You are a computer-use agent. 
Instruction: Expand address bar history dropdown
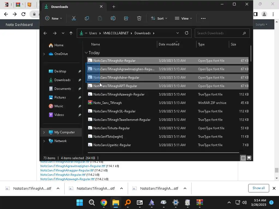click(x=178, y=33)
